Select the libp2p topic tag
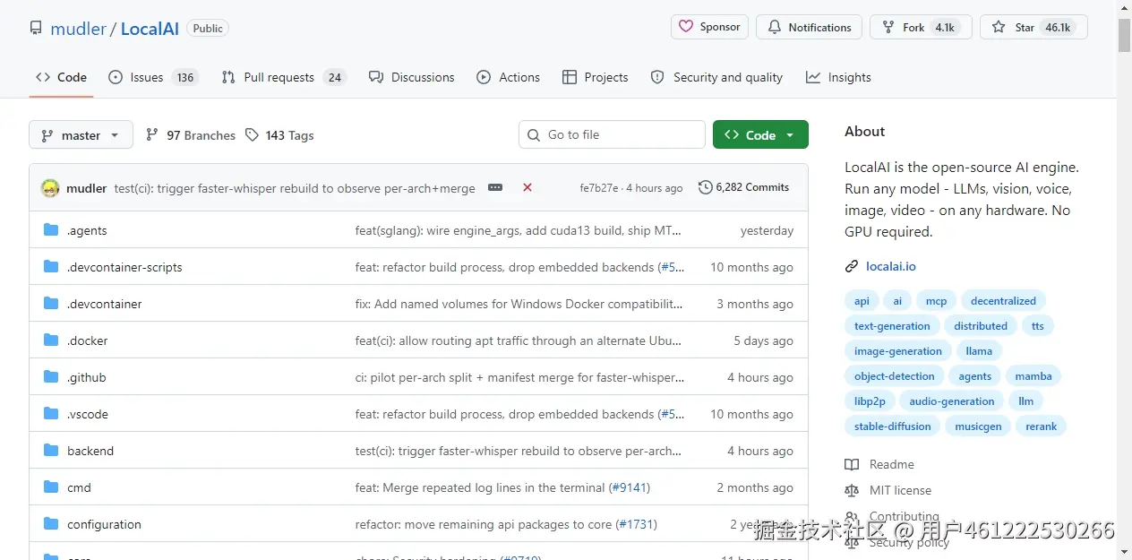The height and width of the screenshot is (560, 1132). [870, 401]
